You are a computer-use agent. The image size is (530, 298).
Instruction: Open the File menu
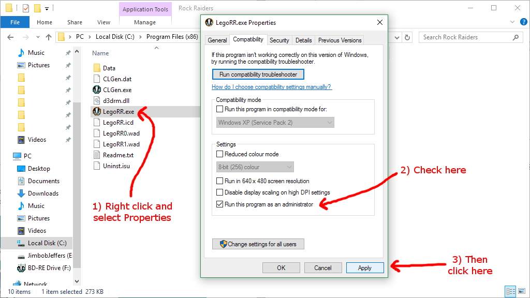point(15,22)
